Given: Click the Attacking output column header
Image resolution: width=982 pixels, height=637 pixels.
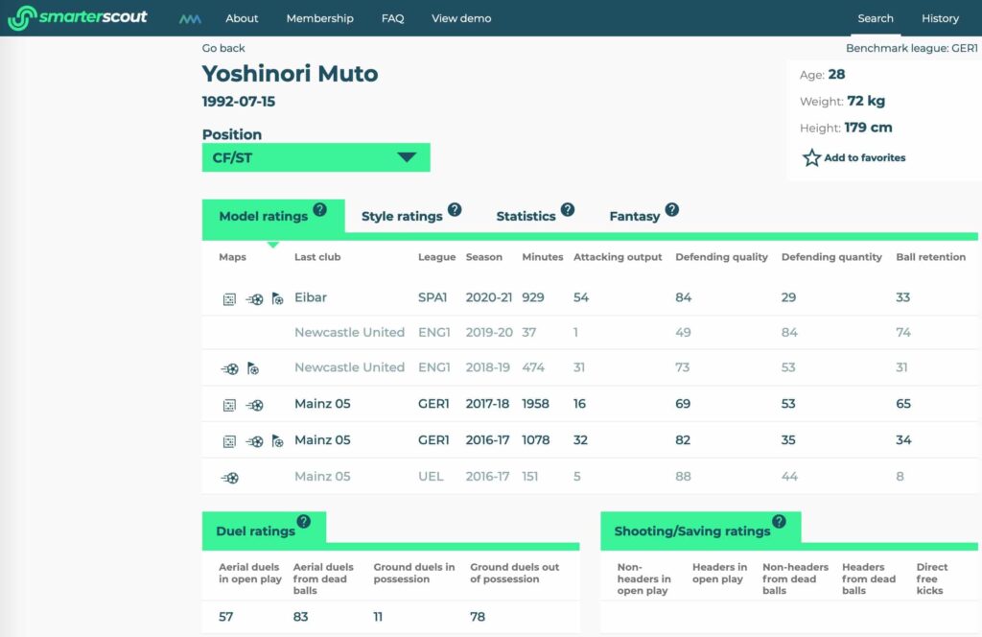Looking at the screenshot, I should click(x=618, y=257).
